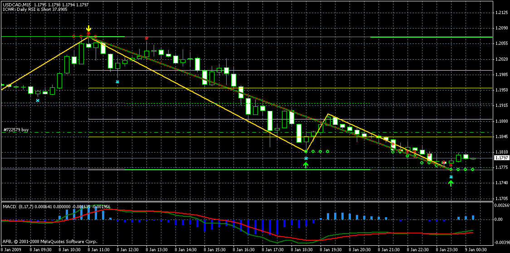This screenshot has height=253, width=510.
Task: Click the yellow down arrow at the chart peak
Action: [x=88, y=28]
